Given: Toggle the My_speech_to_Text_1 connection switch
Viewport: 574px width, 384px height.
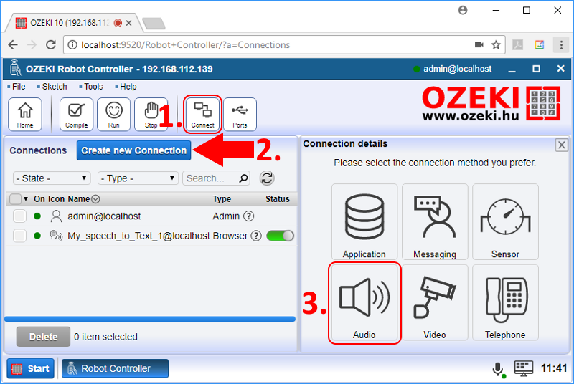Looking at the screenshot, I should tap(280, 236).
